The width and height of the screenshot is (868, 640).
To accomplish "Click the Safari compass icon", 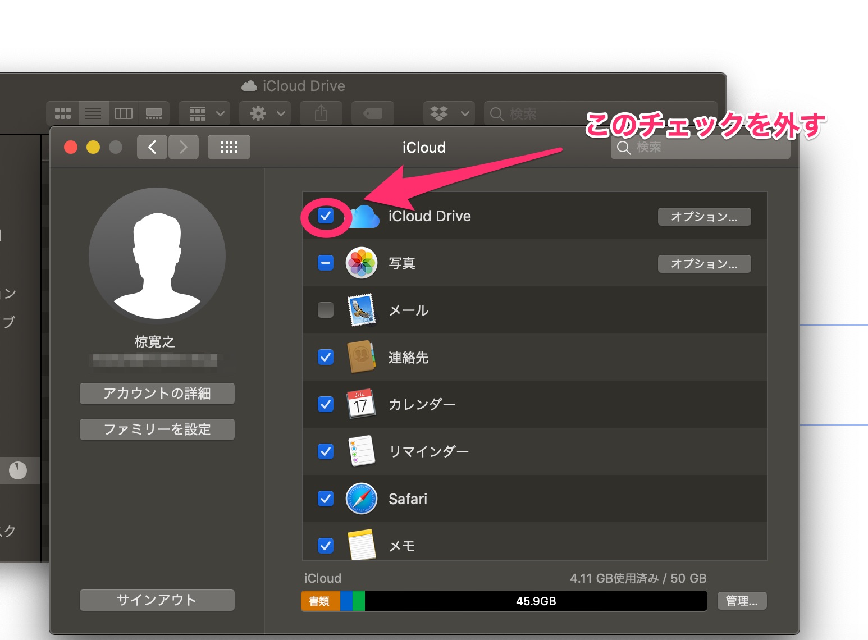I will tap(362, 499).
